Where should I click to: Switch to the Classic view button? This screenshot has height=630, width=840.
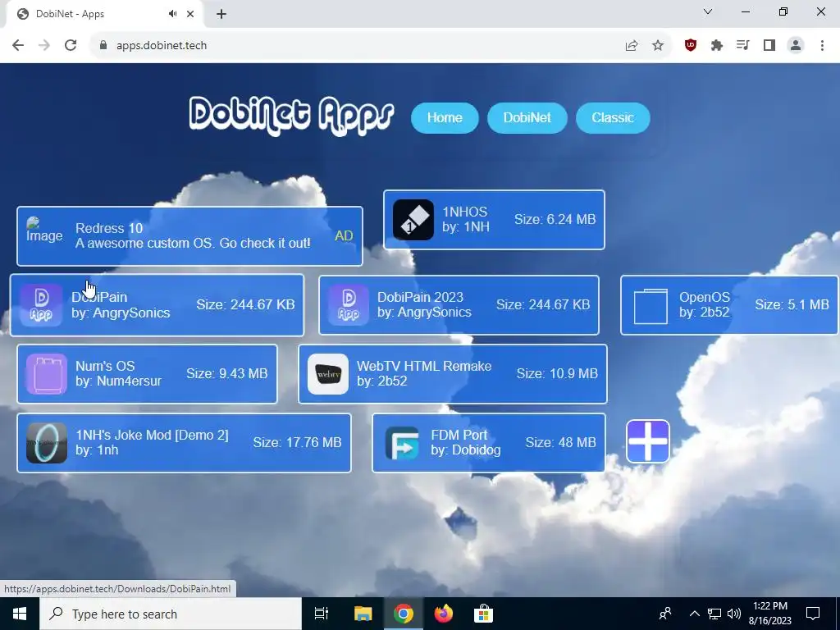coord(613,118)
